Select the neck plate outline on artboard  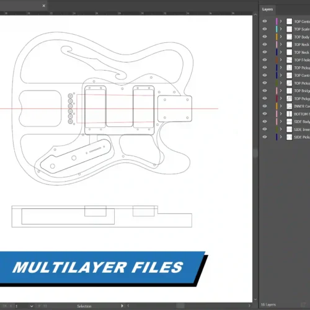[175, 108]
